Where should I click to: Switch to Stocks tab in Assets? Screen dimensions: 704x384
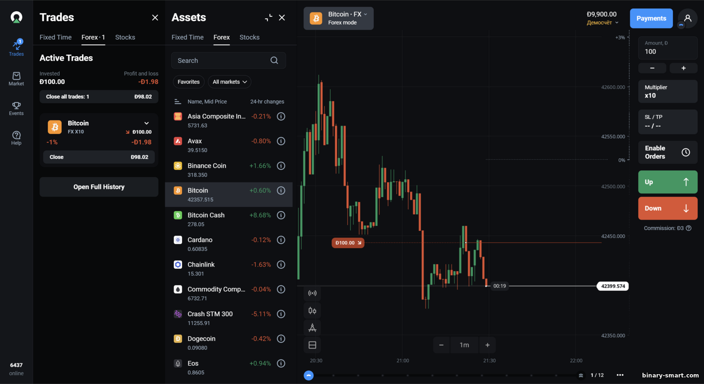[x=249, y=37]
